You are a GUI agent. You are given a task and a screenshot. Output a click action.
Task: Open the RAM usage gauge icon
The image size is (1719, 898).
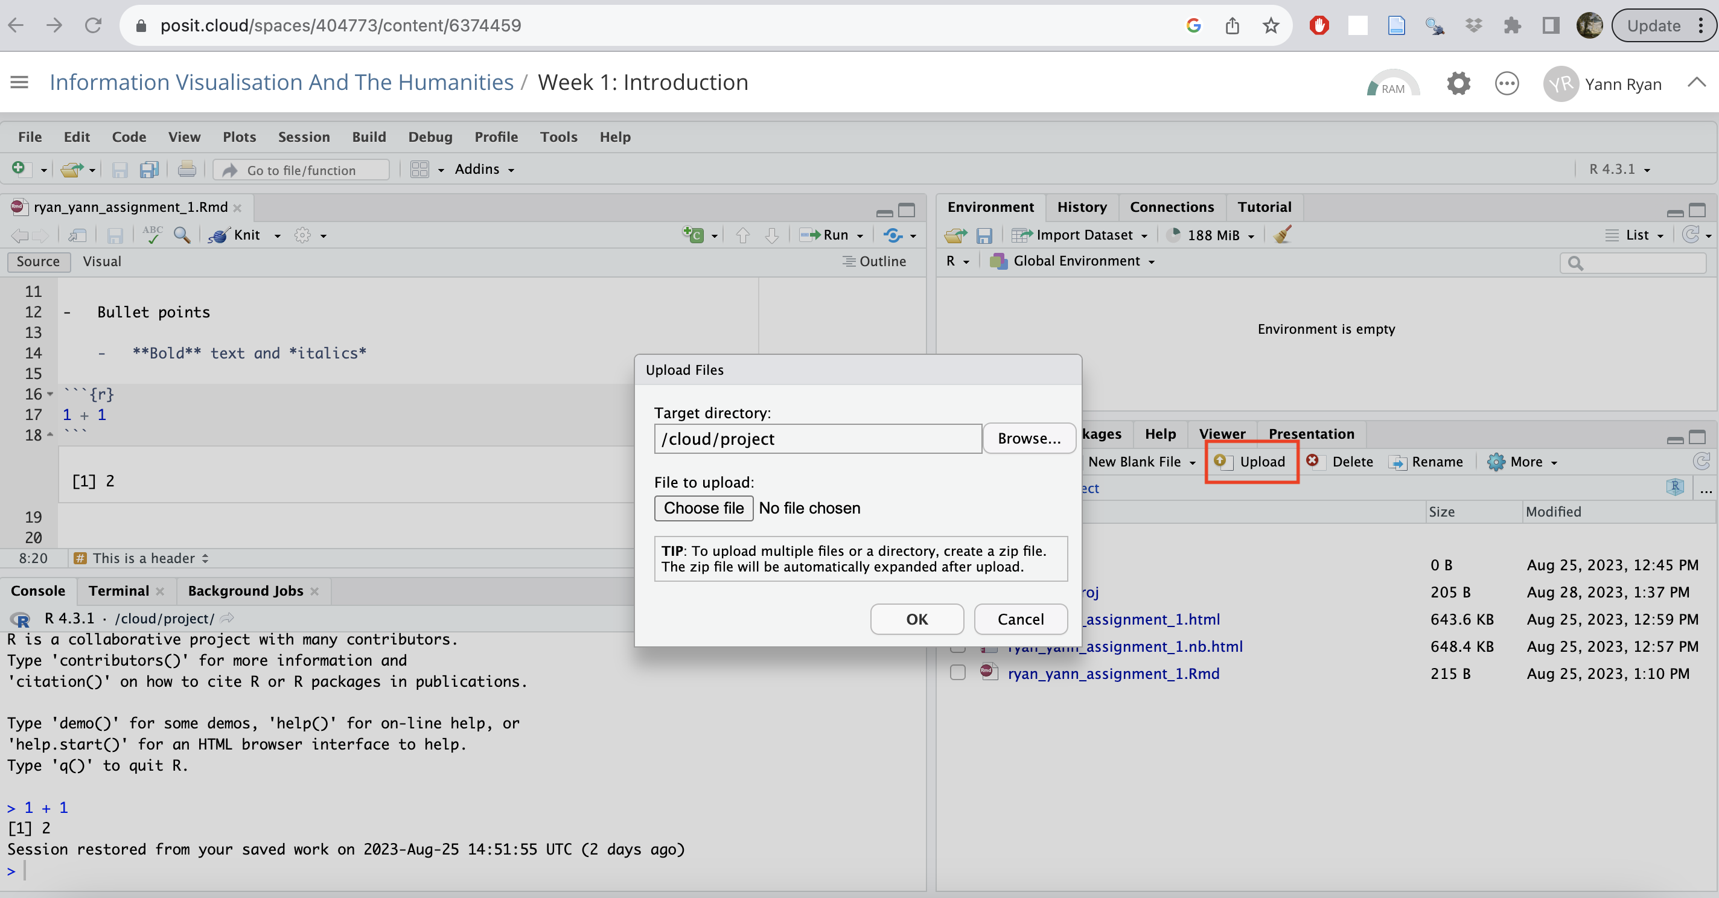[1392, 84]
